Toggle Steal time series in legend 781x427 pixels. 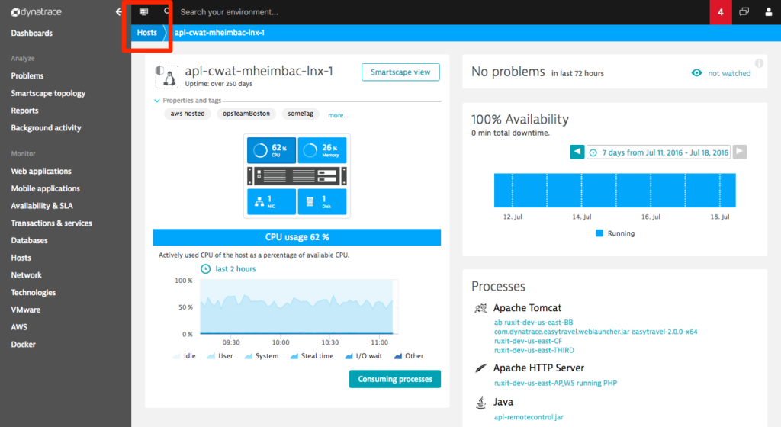[x=312, y=356]
